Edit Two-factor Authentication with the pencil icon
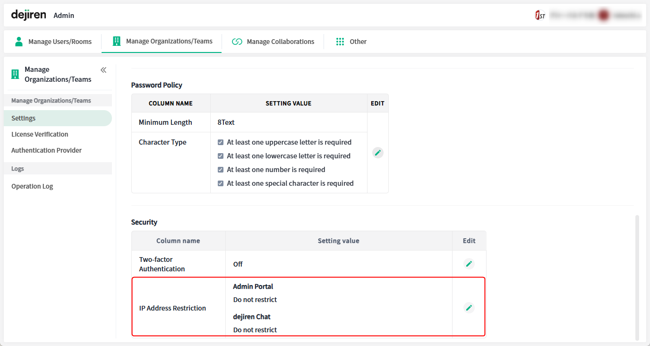Image resolution: width=650 pixels, height=346 pixels. (x=469, y=264)
